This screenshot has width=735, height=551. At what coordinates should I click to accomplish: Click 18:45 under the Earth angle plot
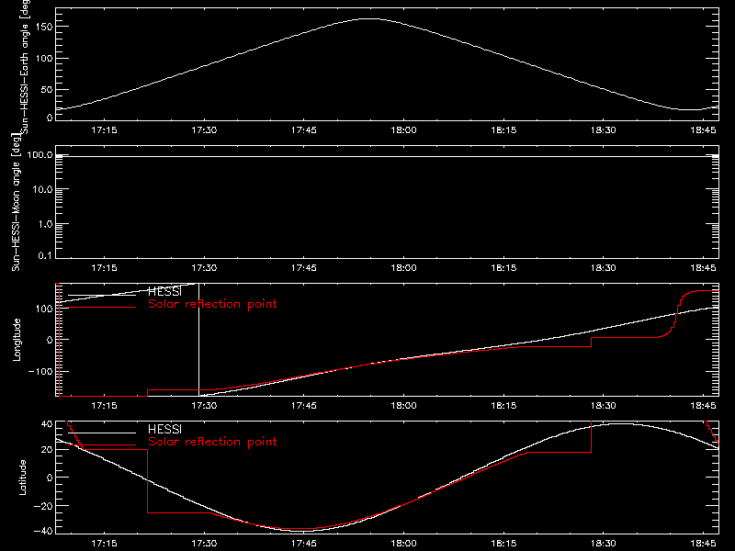[703, 129]
